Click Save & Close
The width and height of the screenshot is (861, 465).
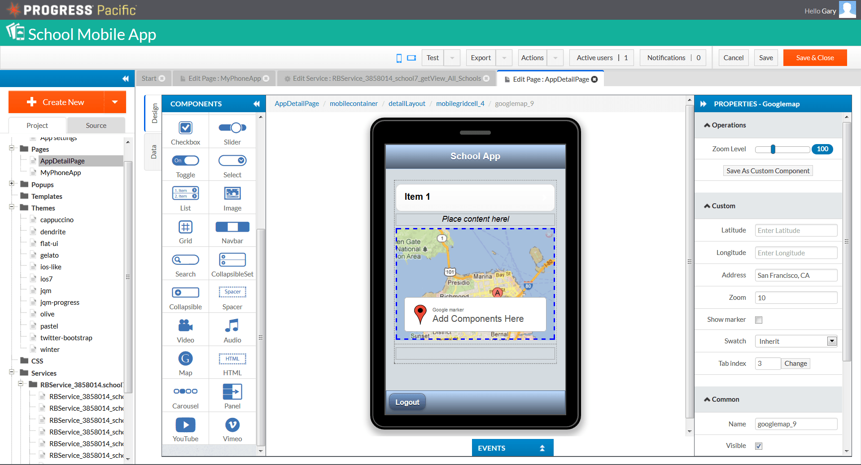(x=815, y=58)
